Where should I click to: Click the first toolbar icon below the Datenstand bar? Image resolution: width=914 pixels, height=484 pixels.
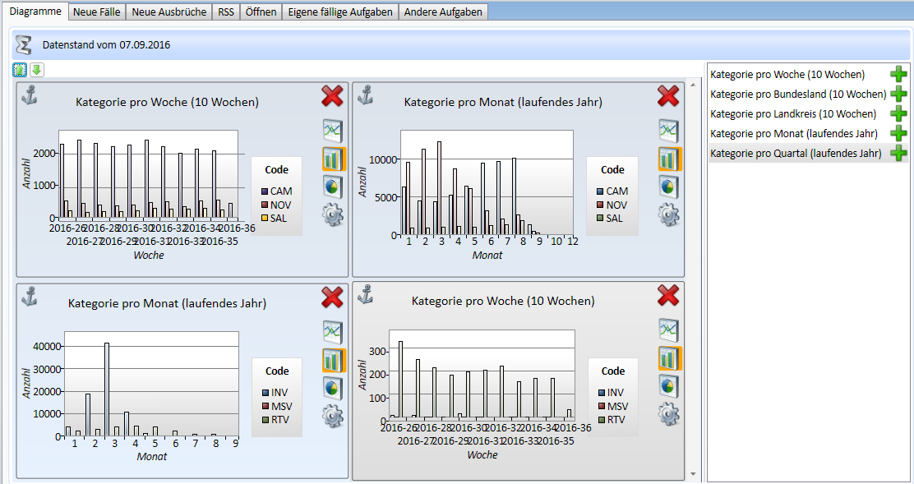click(21, 70)
